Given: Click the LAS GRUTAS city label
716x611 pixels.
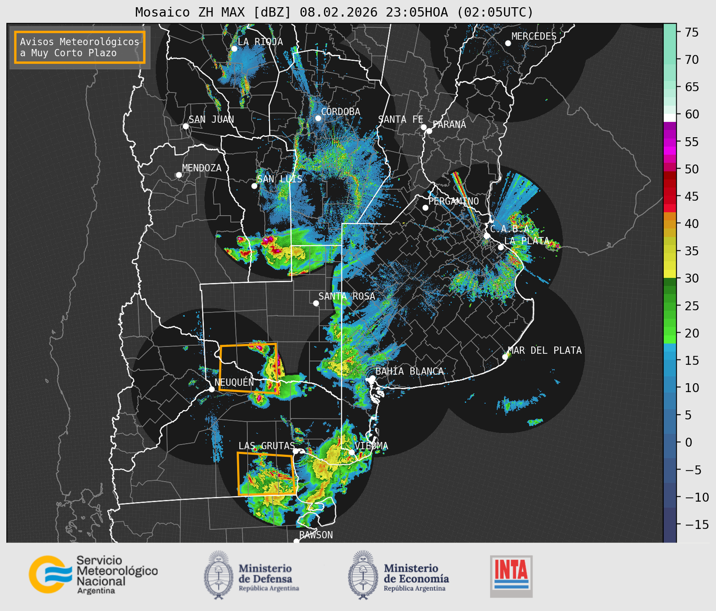Looking at the screenshot, I should point(267,446).
